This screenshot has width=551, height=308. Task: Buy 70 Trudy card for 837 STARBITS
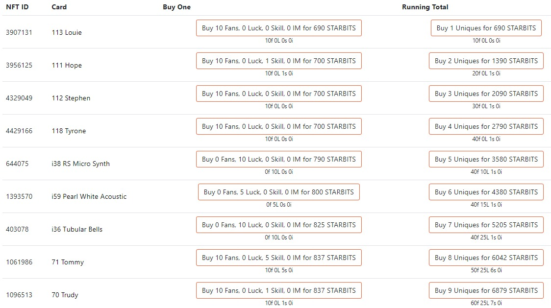[x=278, y=291]
